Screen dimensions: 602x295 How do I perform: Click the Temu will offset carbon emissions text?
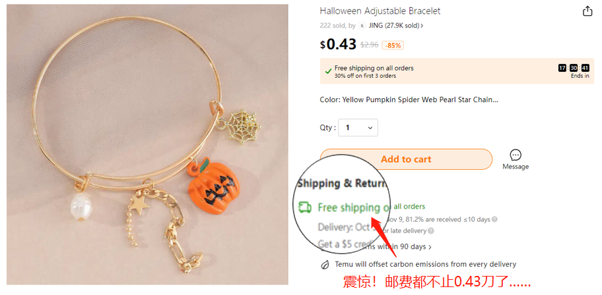click(x=425, y=264)
